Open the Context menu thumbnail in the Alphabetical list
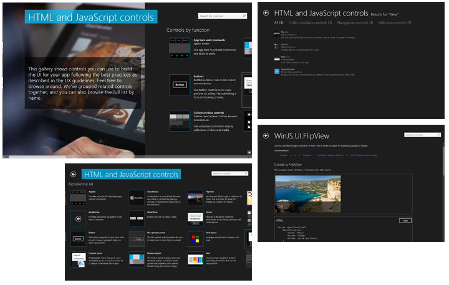 coord(78,259)
